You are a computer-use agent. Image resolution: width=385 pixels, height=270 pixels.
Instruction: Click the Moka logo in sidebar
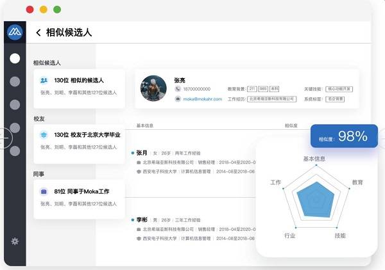point(15,32)
